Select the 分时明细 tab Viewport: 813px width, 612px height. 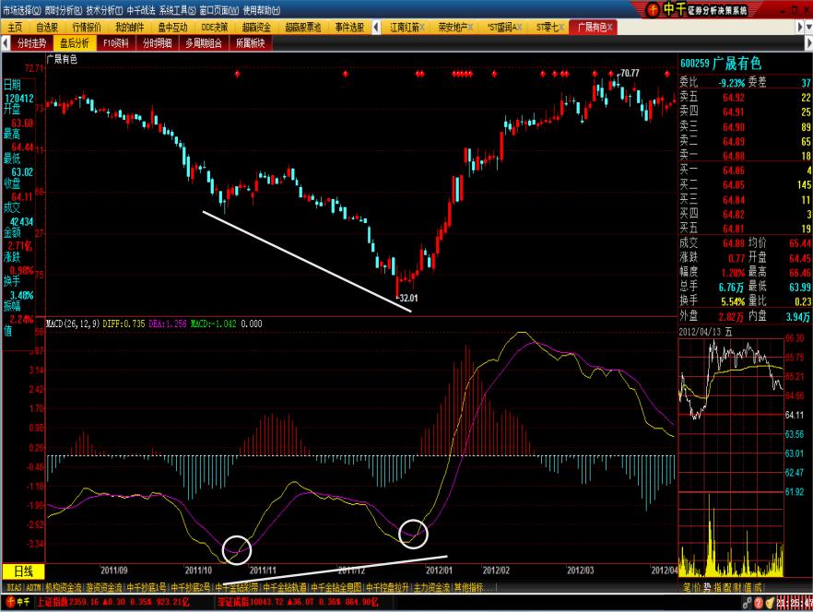tap(157, 42)
